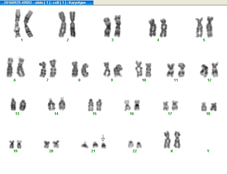Viewport: 227px width, 174px height.
Task: Click the green label '5'
Action: point(204,40)
